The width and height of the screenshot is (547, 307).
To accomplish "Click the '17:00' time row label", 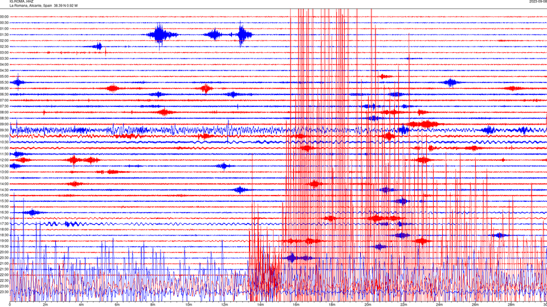I will click(5, 218).
